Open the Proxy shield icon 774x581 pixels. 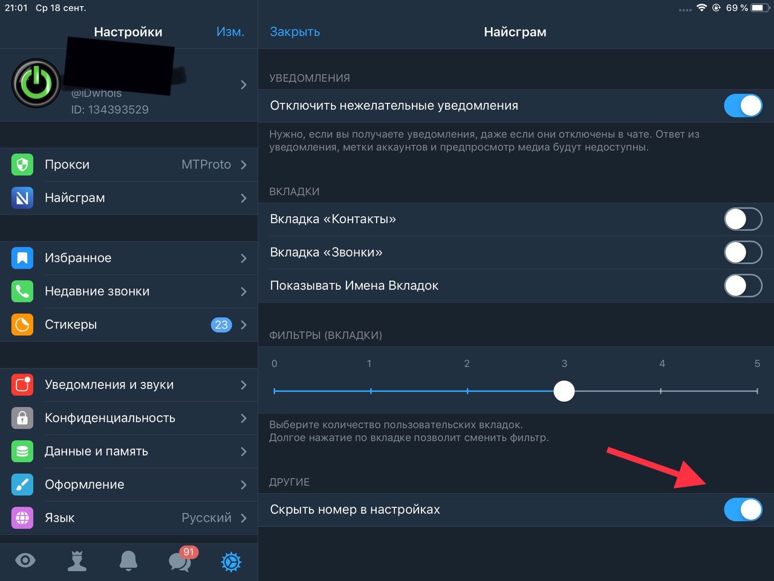click(x=22, y=165)
